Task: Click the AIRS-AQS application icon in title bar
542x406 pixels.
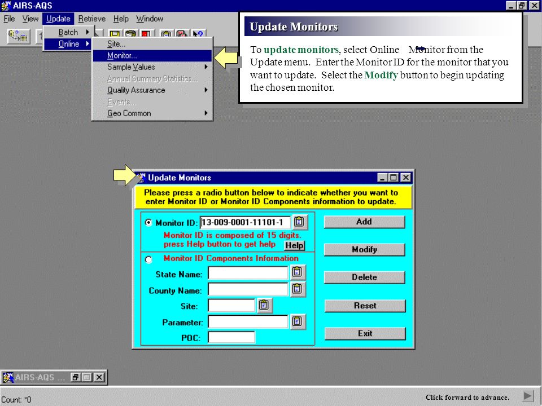Action: pyautogui.click(x=6, y=6)
